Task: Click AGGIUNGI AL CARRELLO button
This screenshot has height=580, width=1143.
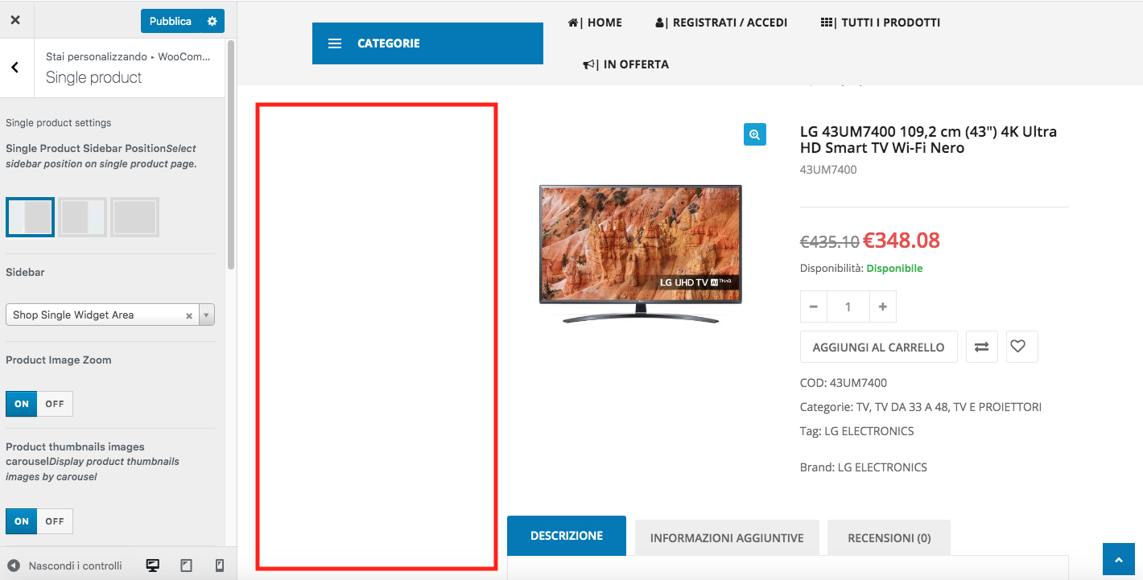Action: 879,347
